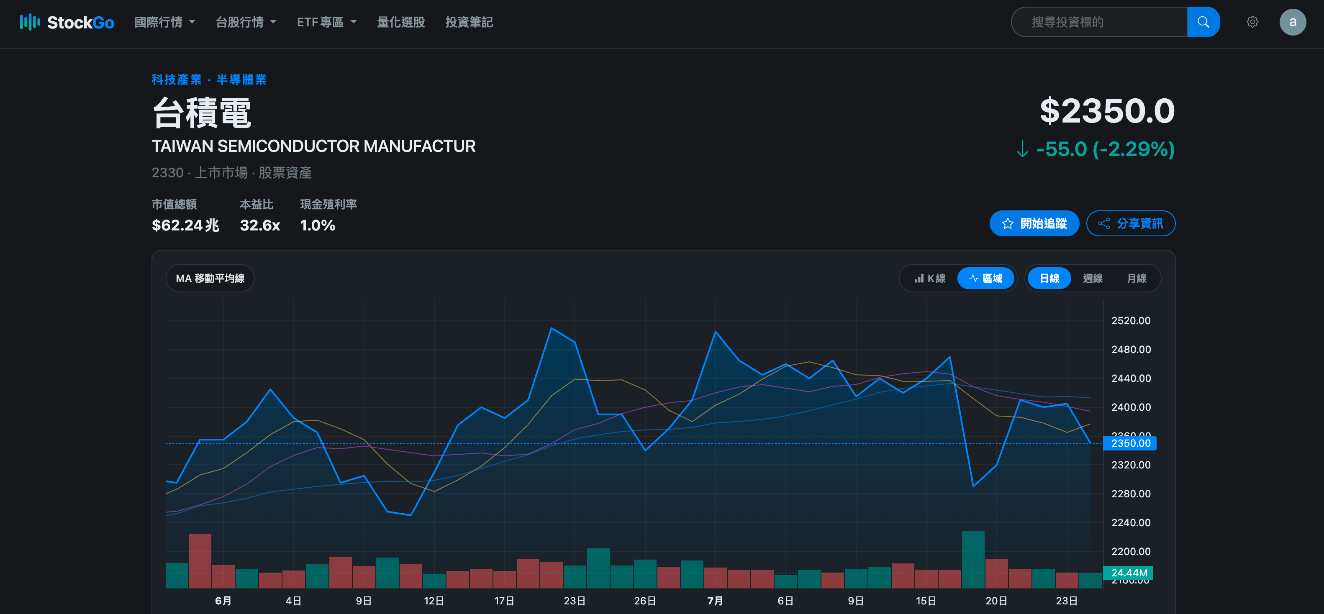Click the 17日 date axis label

[x=504, y=601]
